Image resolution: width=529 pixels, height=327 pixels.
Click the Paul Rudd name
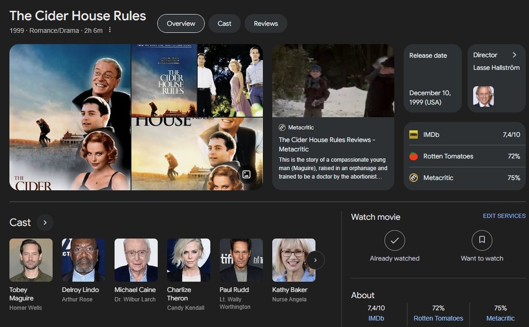coord(234,290)
